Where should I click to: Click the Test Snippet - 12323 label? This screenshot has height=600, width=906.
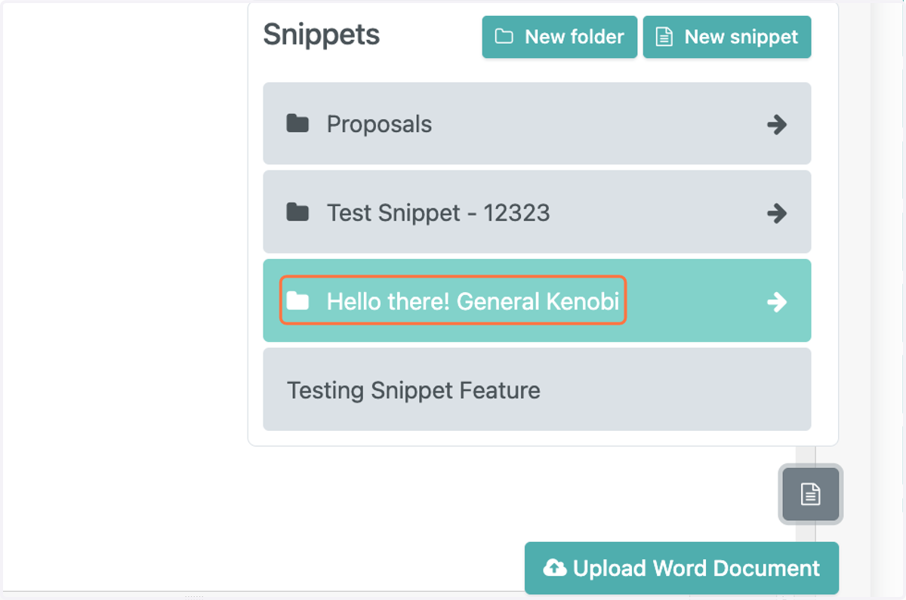click(x=438, y=214)
